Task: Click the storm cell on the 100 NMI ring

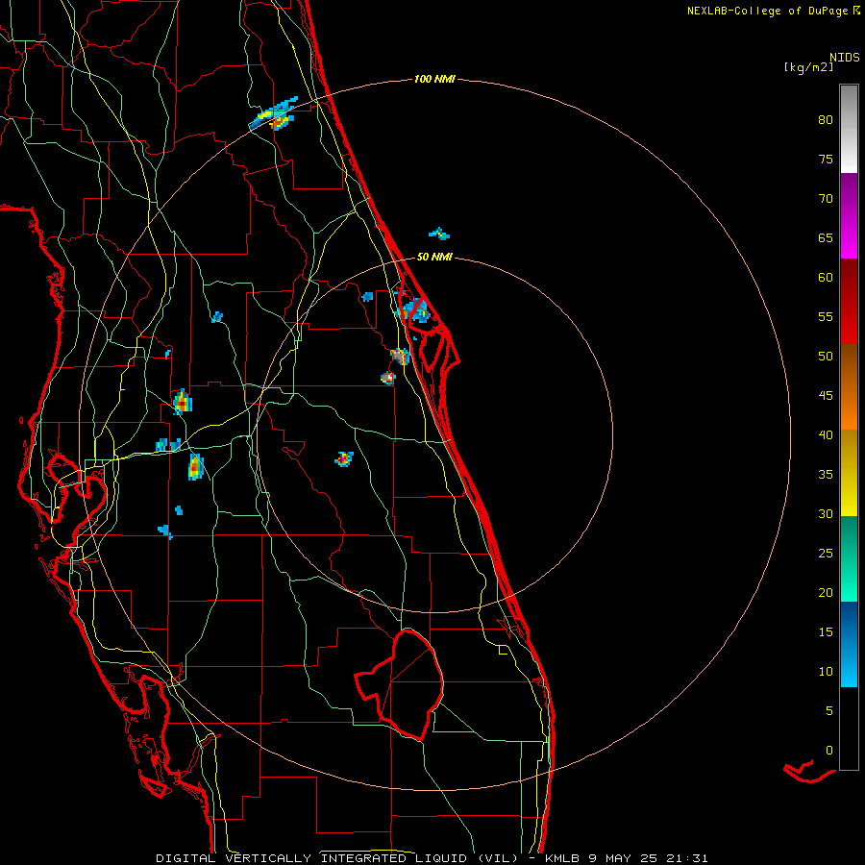Action: (x=274, y=114)
